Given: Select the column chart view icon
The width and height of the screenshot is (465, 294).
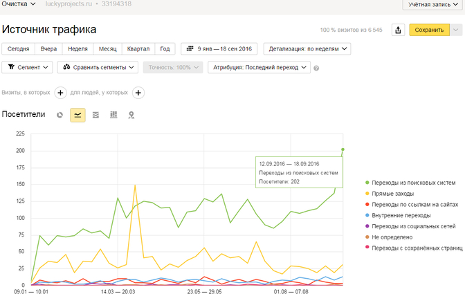Looking at the screenshot, I should (113, 115).
